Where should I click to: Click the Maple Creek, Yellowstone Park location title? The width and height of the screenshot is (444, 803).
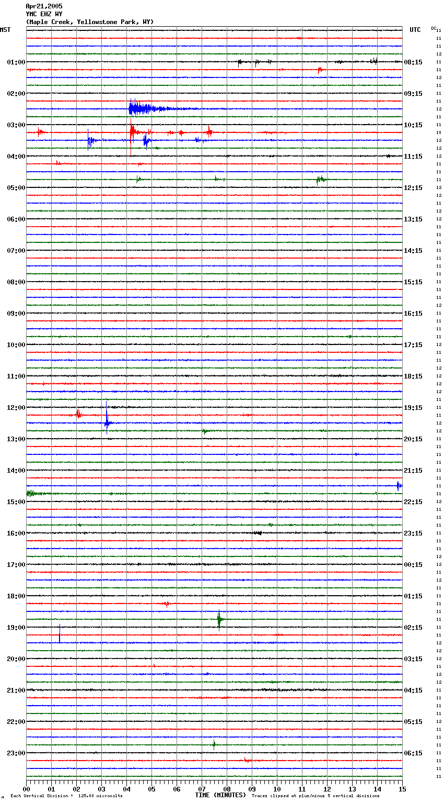tap(90, 22)
